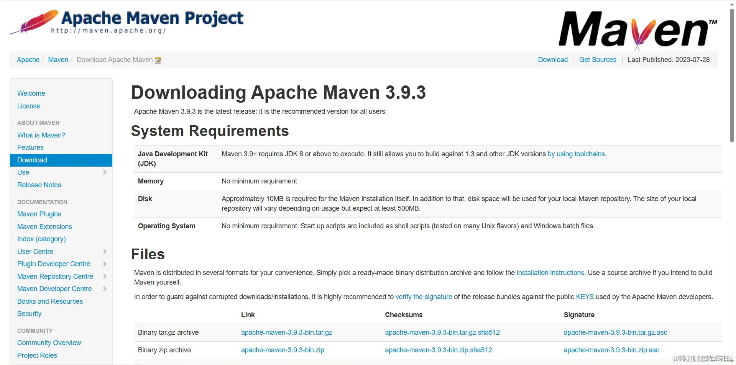Open the Features sidebar item
This screenshot has height=365, width=736.
coord(30,147)
